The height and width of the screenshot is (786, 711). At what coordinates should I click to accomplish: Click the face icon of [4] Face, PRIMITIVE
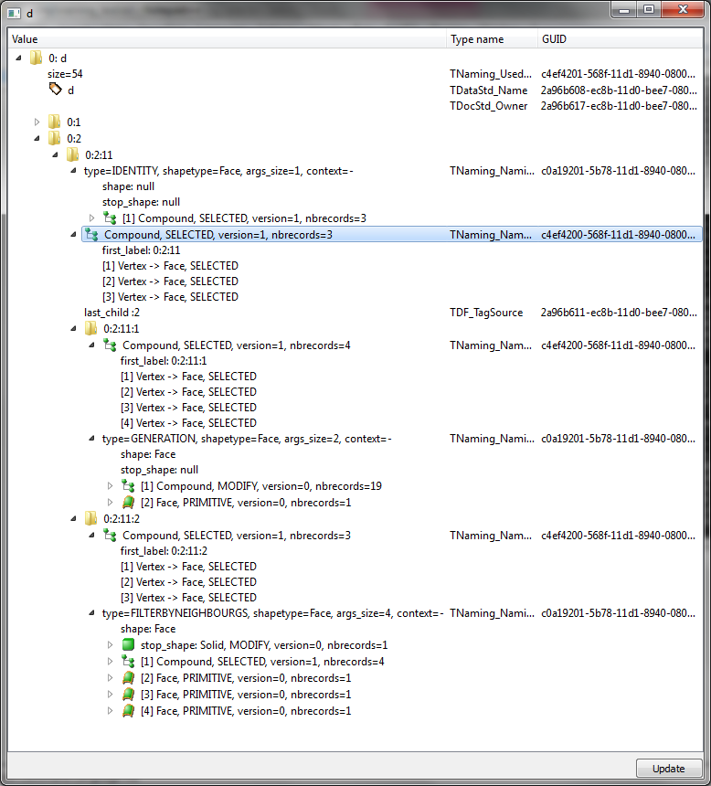click(x=129, y=710)
